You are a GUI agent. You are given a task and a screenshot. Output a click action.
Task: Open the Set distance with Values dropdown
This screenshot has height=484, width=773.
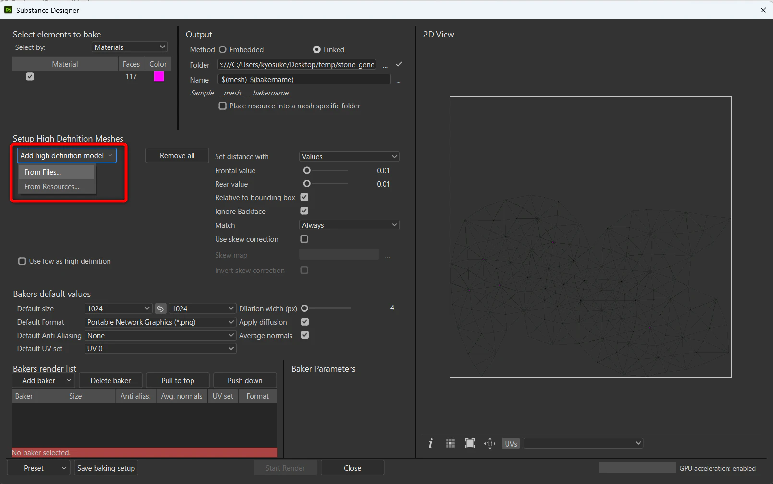350,157
